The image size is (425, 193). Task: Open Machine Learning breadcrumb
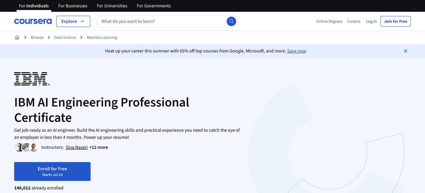point(102,37)
